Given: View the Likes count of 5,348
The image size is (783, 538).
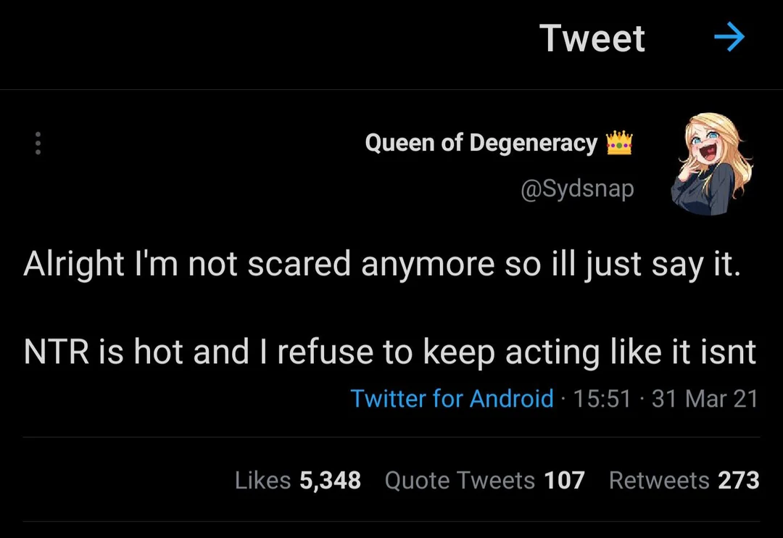Looking at the screenshot, I should [299, 479].
